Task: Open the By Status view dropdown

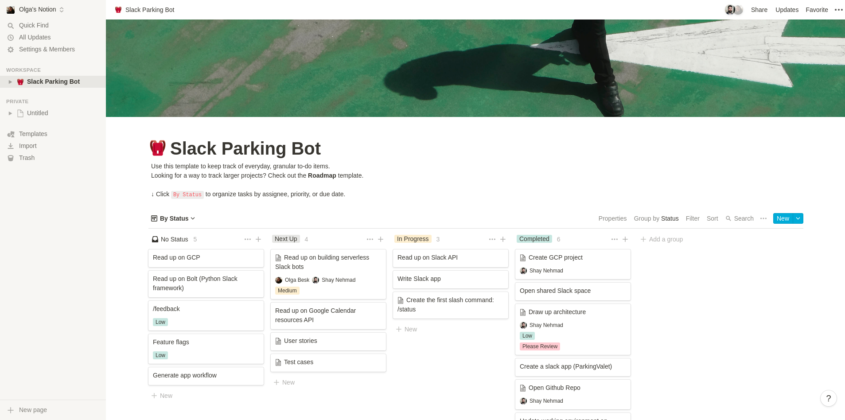Action: pos(173,218)
